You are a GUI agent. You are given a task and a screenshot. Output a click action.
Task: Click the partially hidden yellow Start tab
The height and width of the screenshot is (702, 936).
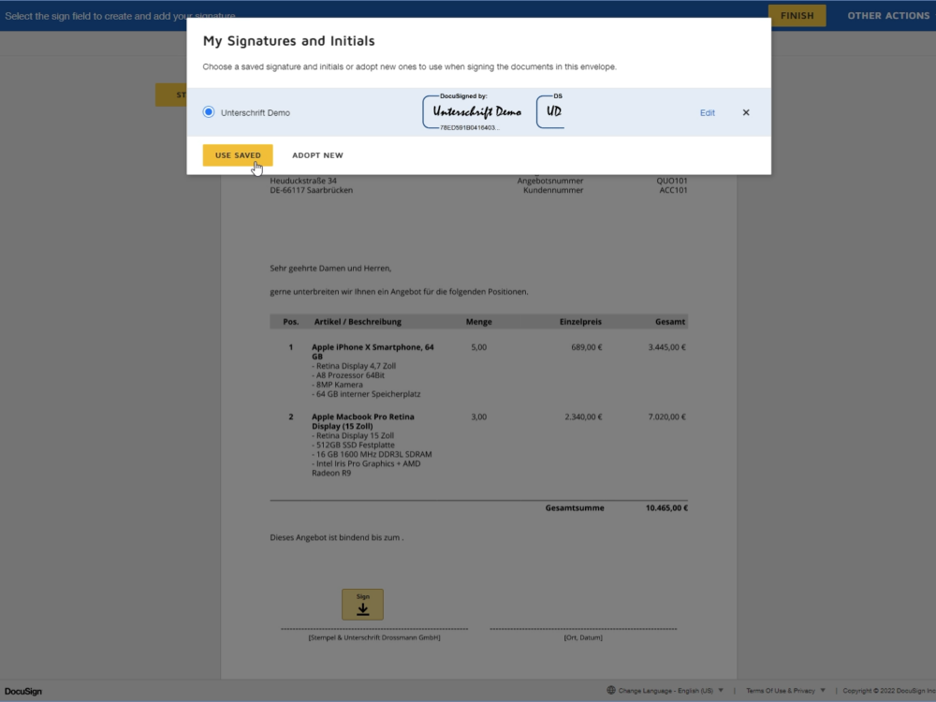click(x=171, y=95)
